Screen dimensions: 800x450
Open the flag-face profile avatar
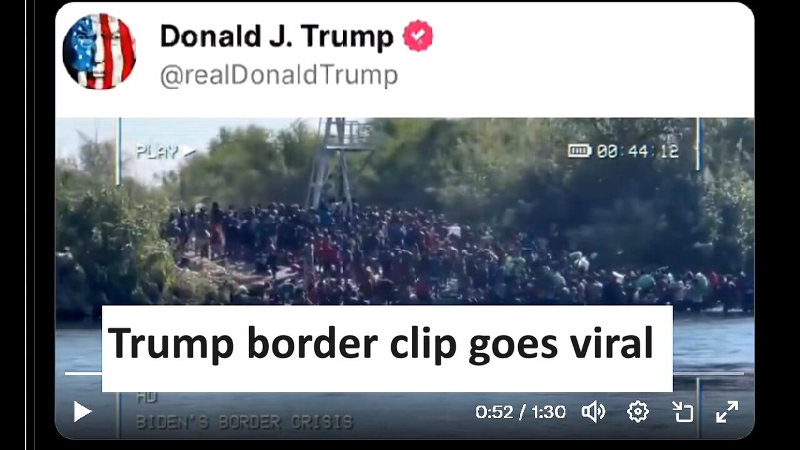pyautogui.click(x=99, y=51)
